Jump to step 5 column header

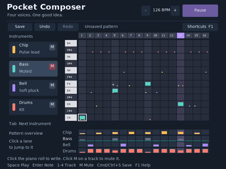tap(115, 35)
